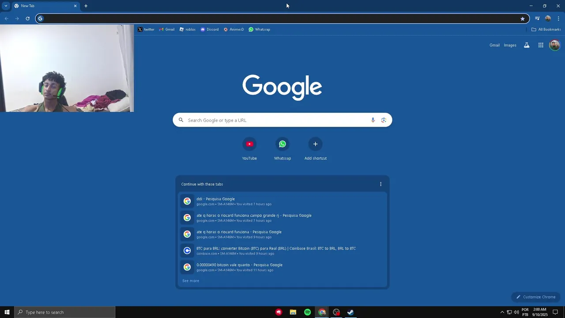Open the red round app in taskbar
The width and height of the screenshot is (565, 318).
(279, 312)
